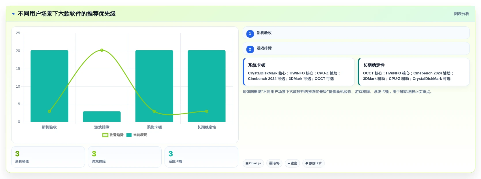
Task: Click the summary sentence starting 这张图围绕
Action: (x=337, y=92)
